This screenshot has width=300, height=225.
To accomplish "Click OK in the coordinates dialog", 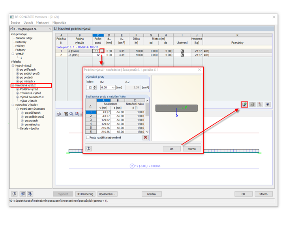I will coord(172,149).
